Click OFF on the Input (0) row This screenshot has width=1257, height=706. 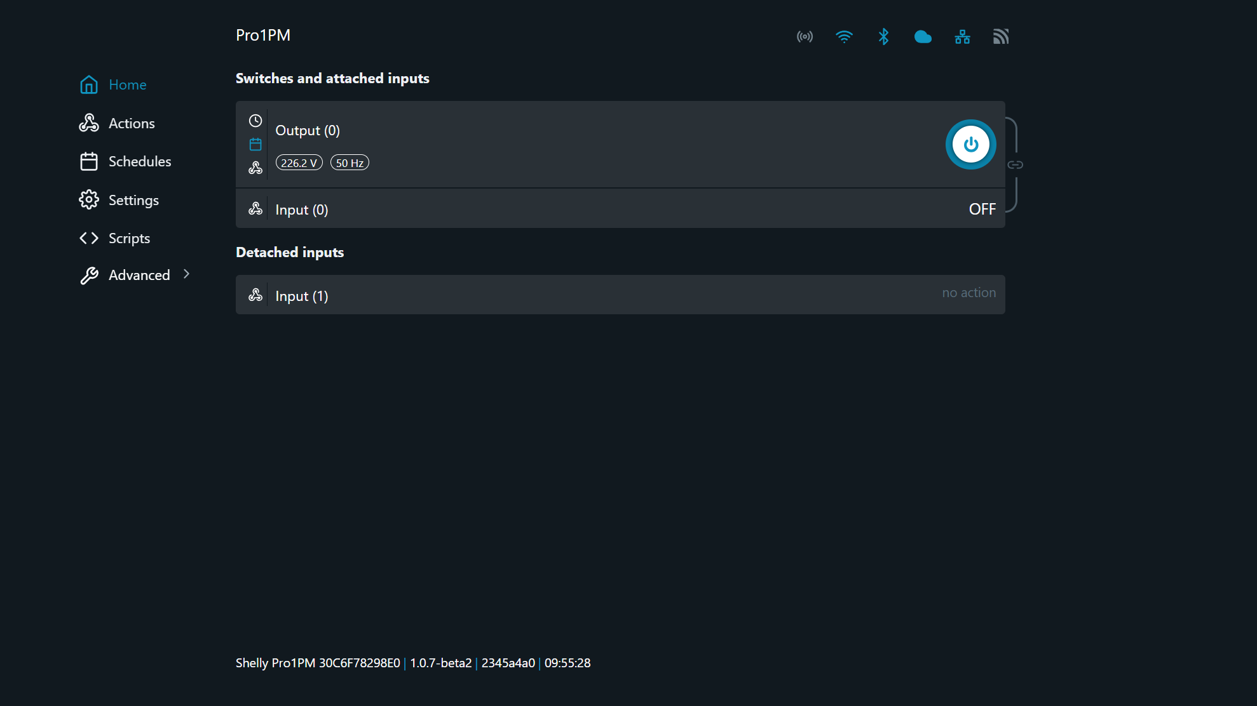(x=982, y=209)
